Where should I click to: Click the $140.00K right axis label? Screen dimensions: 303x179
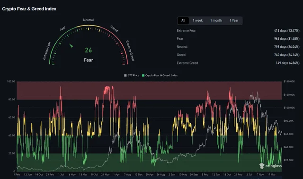289,81
